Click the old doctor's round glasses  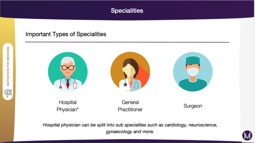tap(68, 67)
